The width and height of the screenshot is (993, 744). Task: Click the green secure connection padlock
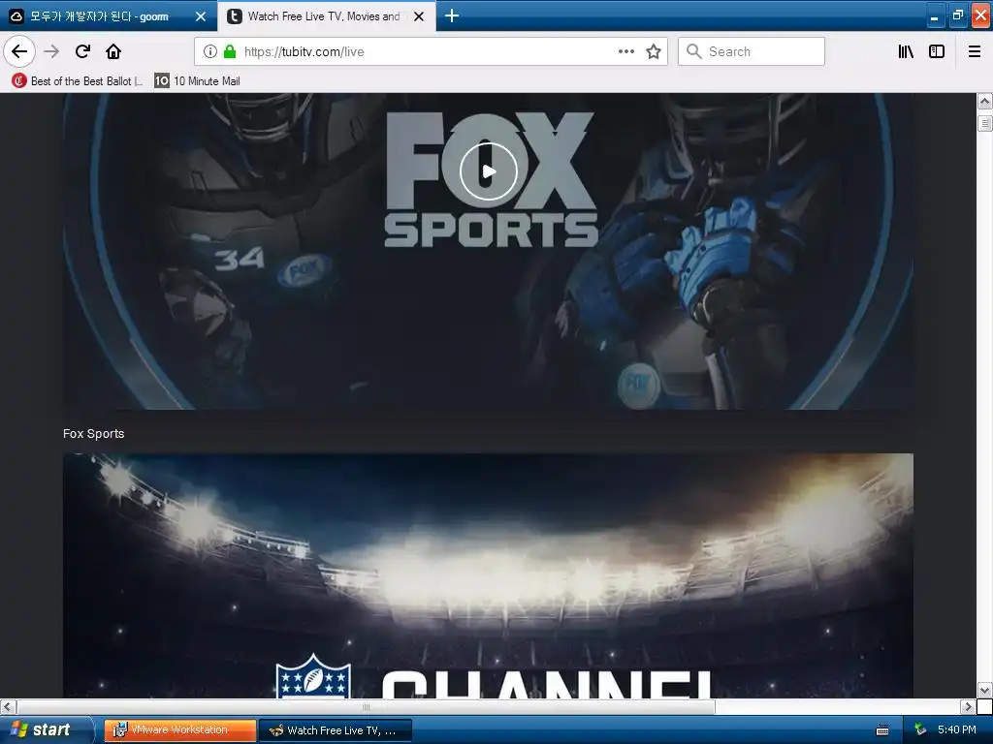coord(230,51)
